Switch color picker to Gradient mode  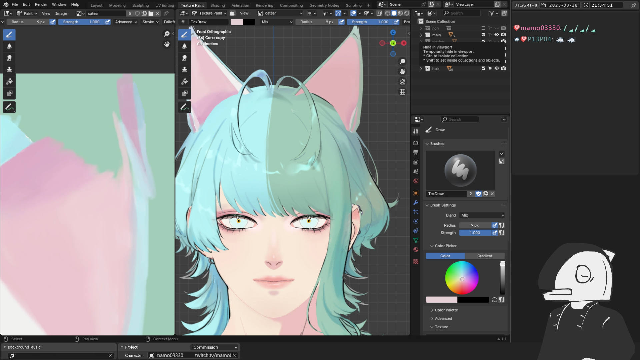(x=485, y=256)
